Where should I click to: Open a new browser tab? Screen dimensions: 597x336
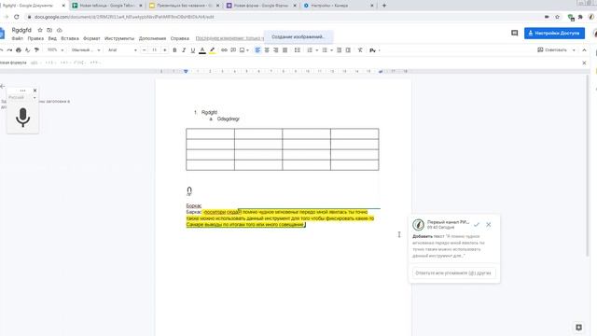(383, 6)
